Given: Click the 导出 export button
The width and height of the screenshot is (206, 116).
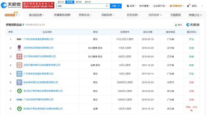Looking at the screenshot, I should pos(178,25).
